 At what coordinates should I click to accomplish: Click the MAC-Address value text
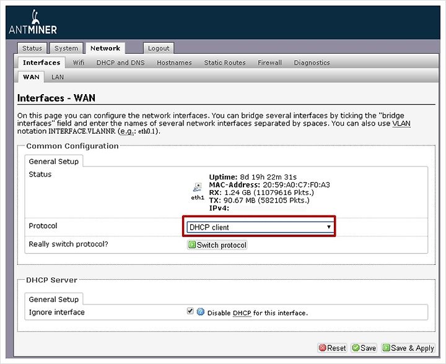coord(296,185)
